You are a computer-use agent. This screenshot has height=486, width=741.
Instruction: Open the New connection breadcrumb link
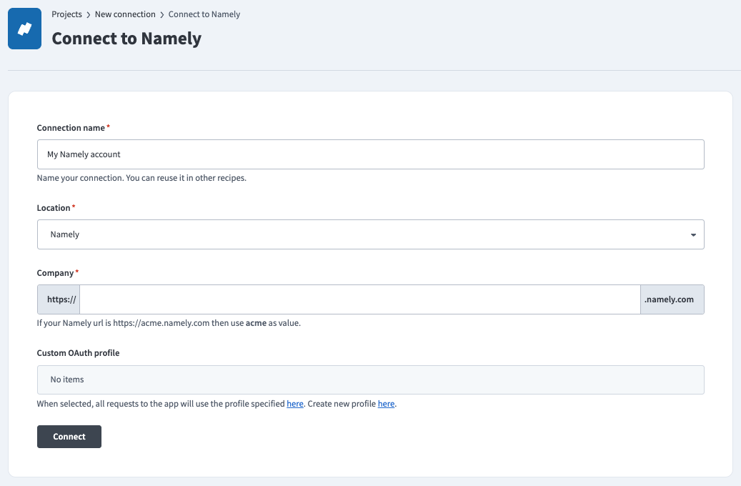[125, 14]
